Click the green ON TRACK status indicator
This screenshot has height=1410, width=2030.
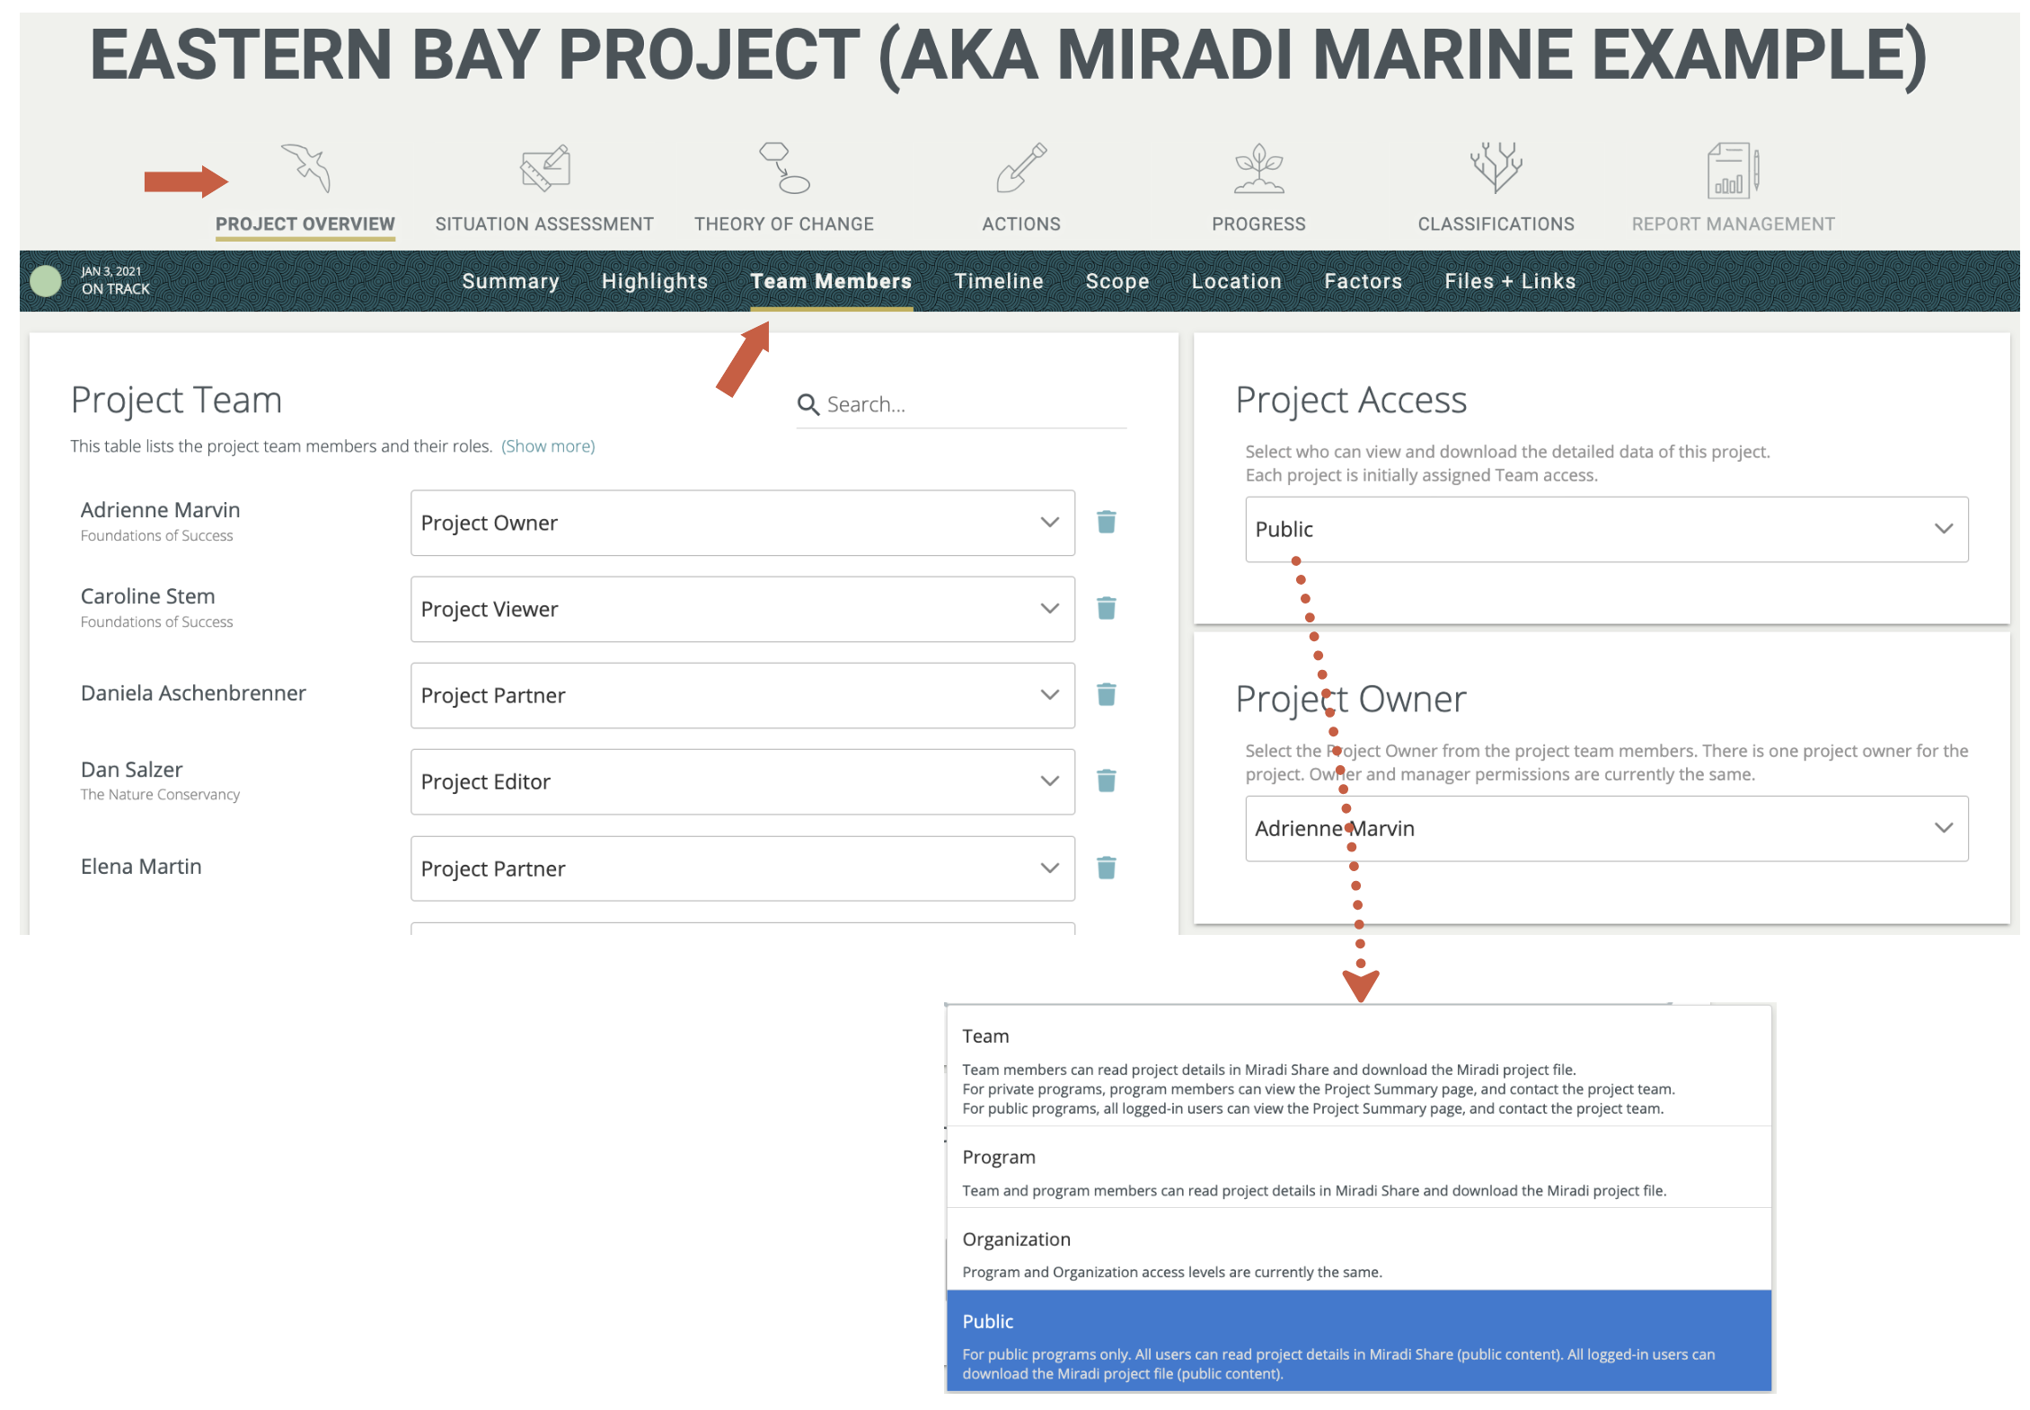46,280
